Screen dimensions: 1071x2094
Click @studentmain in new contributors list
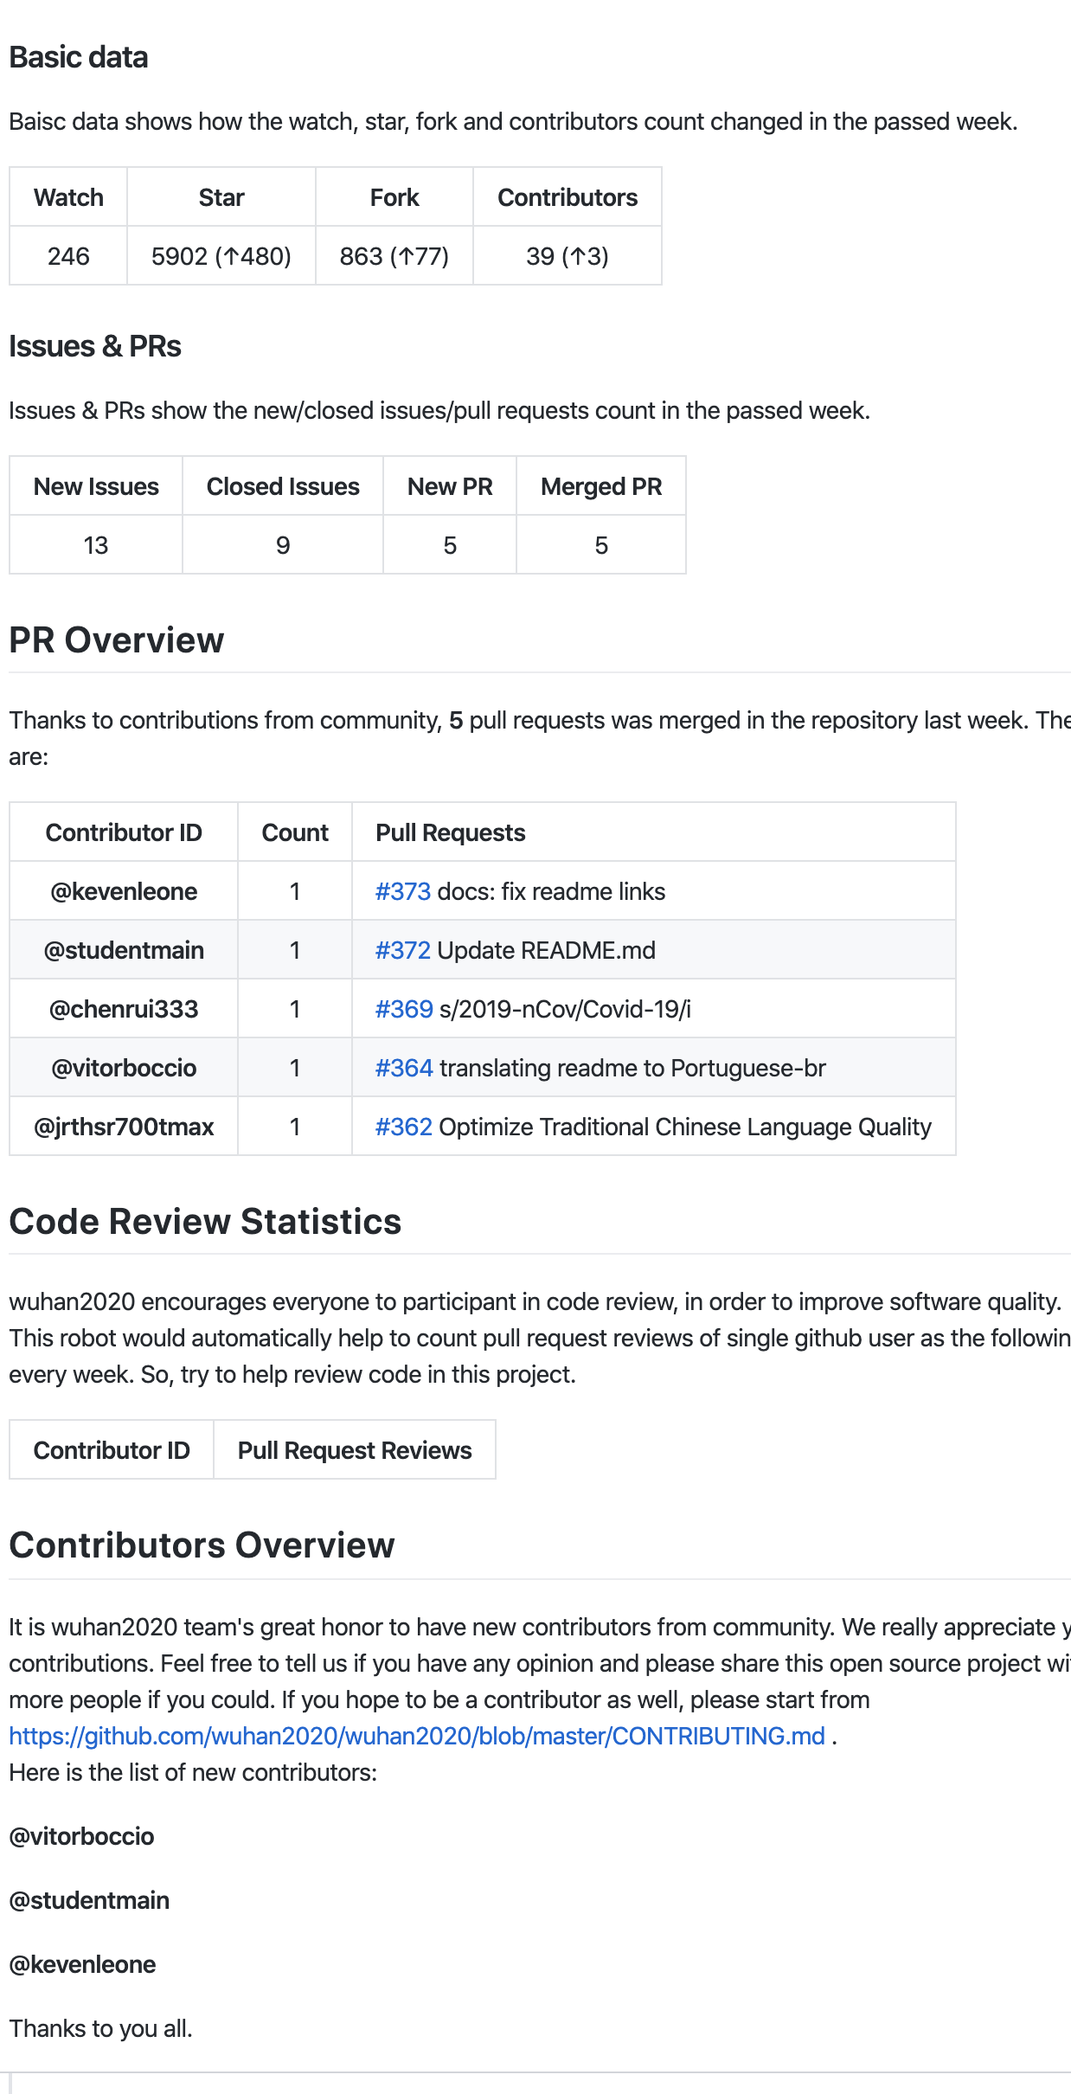tap(89, 1900)
